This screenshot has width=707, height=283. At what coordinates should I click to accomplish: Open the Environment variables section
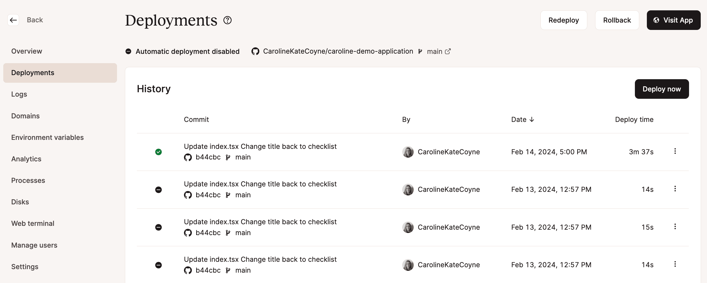(47, 137)
